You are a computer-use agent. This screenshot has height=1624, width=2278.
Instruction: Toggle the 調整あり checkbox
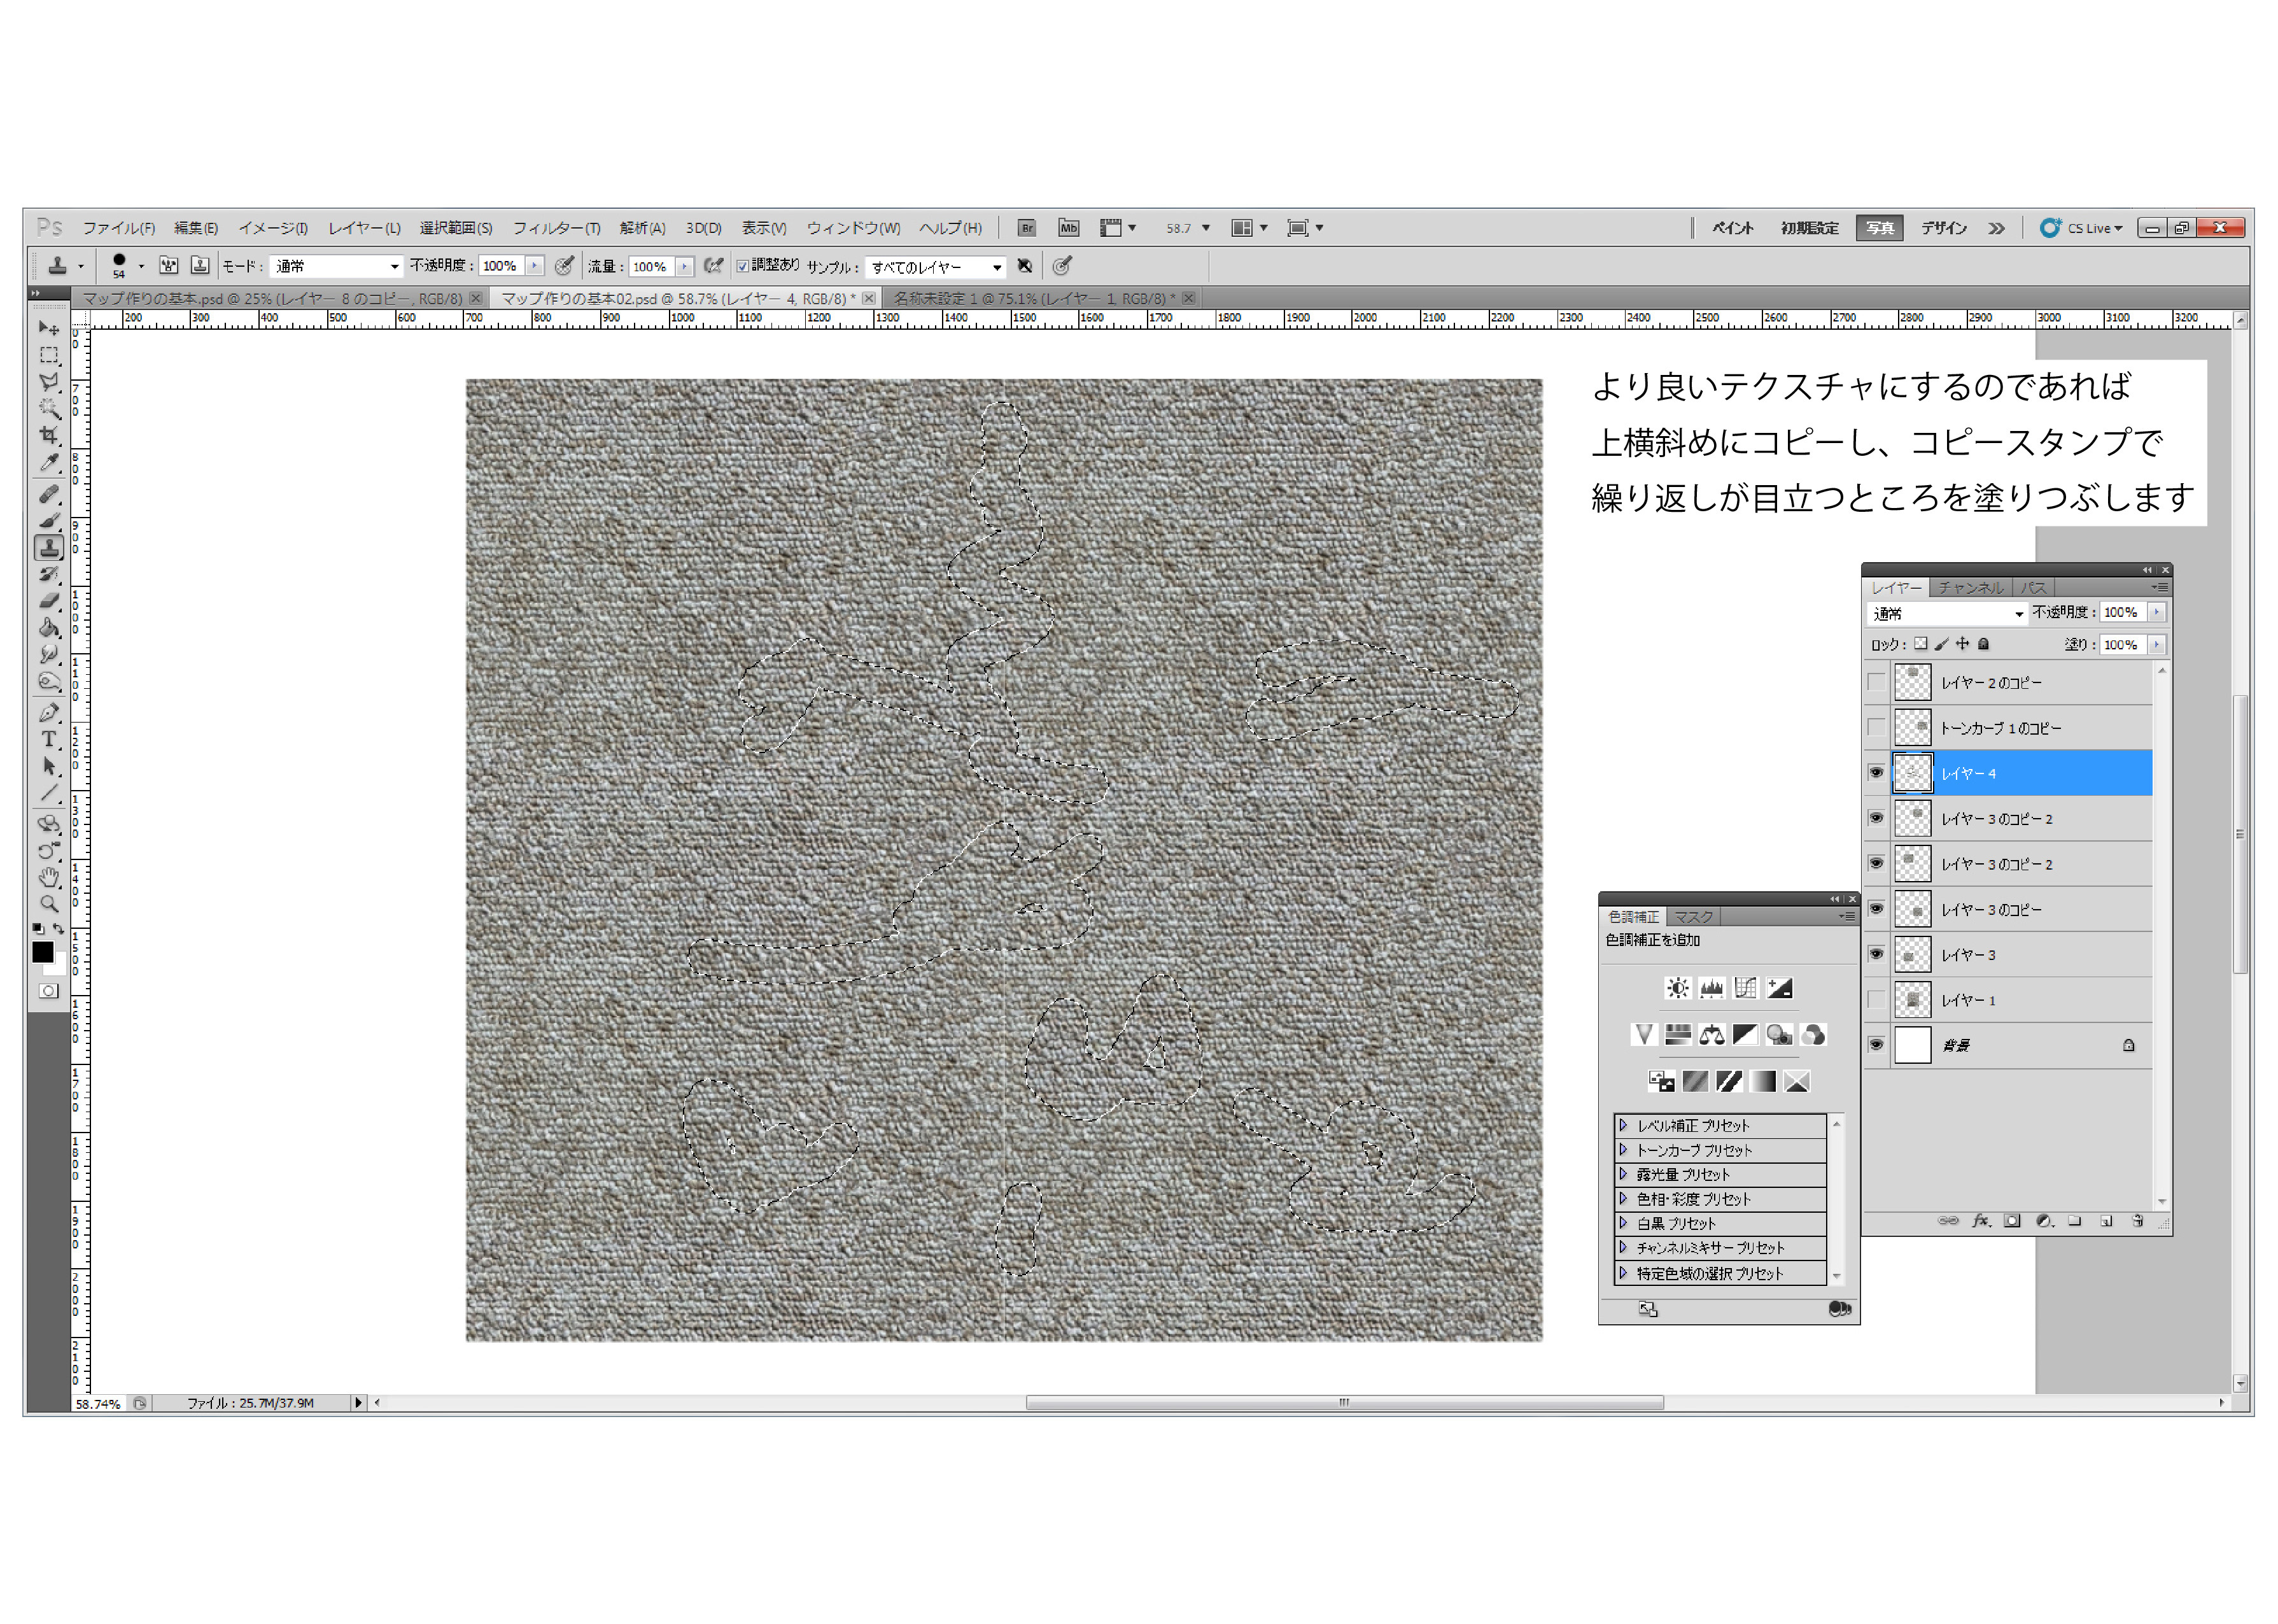tap(743, 266)
